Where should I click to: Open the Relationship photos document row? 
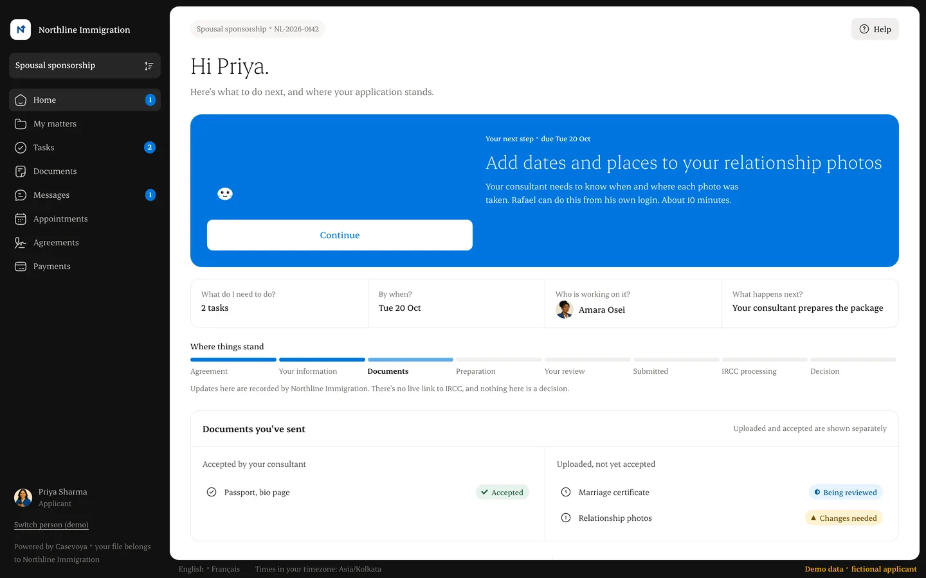click(722, 518)
